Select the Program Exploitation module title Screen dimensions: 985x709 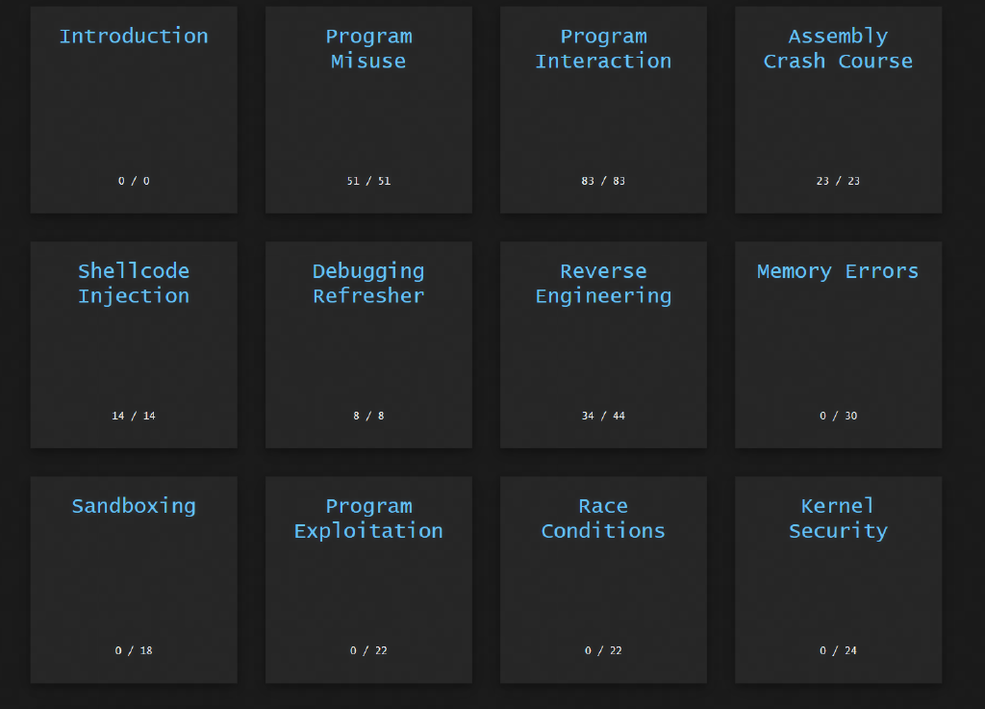coord(368,519)
